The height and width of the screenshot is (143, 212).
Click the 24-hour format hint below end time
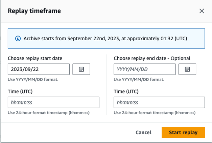pos(155,113)
